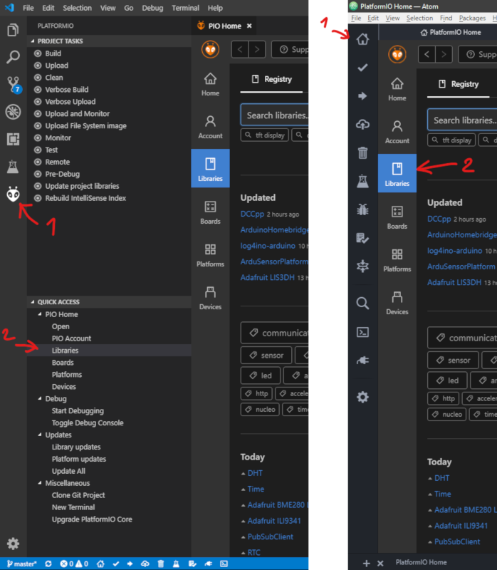Click master branch indicator in status bar

click(x=22, y=564)
